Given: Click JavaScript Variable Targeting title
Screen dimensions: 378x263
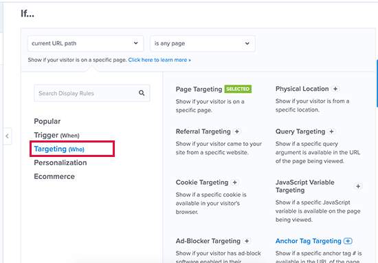Looking at the screenshot, I should point(305,186).
